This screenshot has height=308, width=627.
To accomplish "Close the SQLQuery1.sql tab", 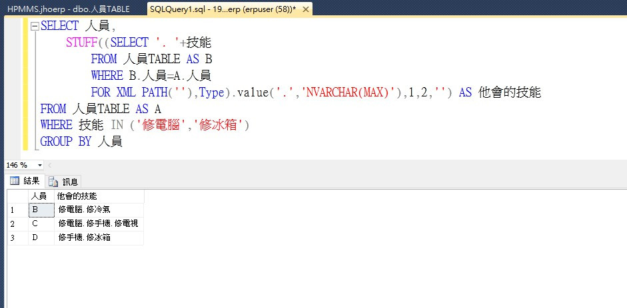I will [305, 9].
